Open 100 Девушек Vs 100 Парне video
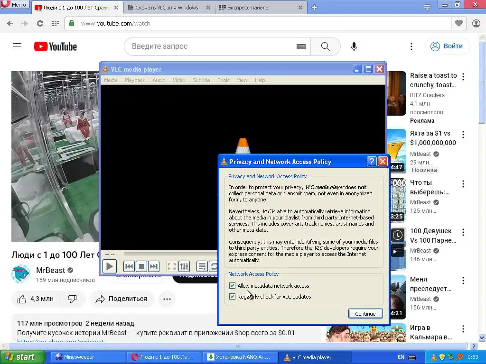 tap(433, 236)
